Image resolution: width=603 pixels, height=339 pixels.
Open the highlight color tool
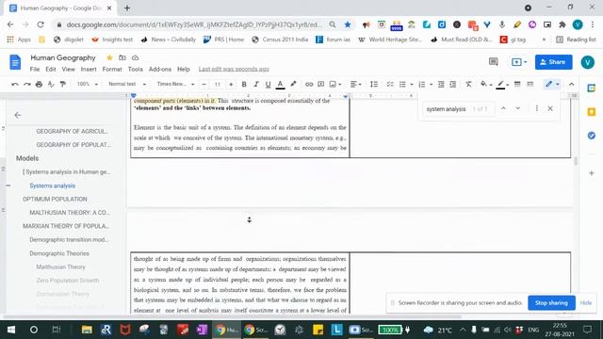tap(293, 84)
